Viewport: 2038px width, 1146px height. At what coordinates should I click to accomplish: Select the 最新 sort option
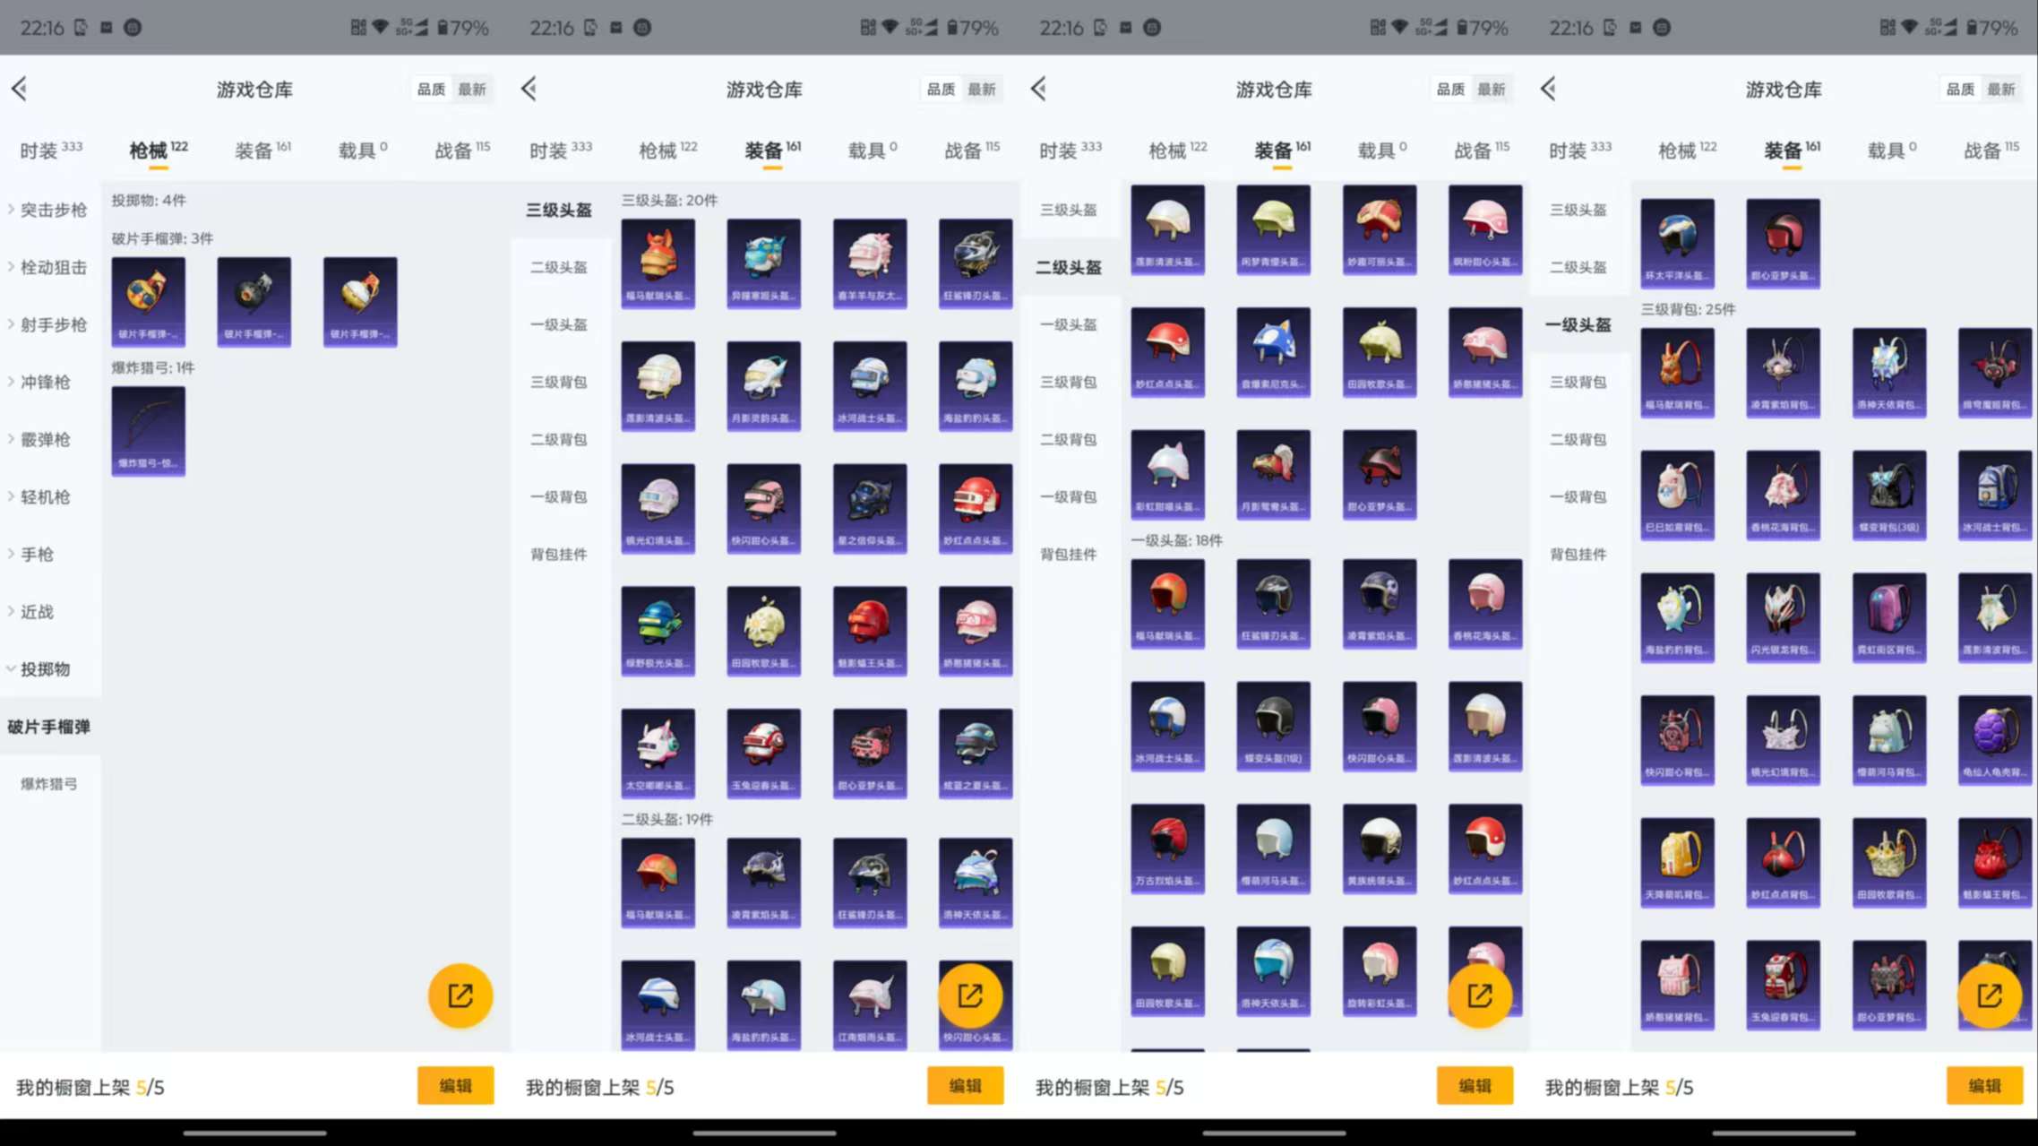click(473, 89)
